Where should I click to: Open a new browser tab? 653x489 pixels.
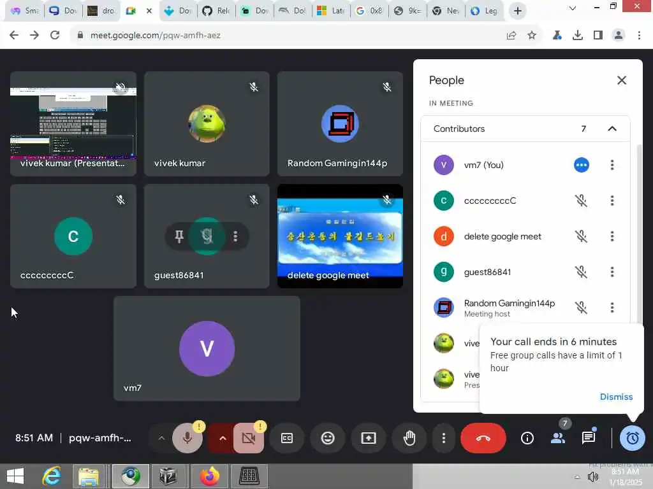(x=518, y=11)
